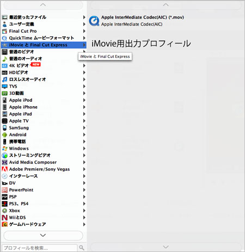
Task: Open the 携帯電話 category
Action: 44,142
